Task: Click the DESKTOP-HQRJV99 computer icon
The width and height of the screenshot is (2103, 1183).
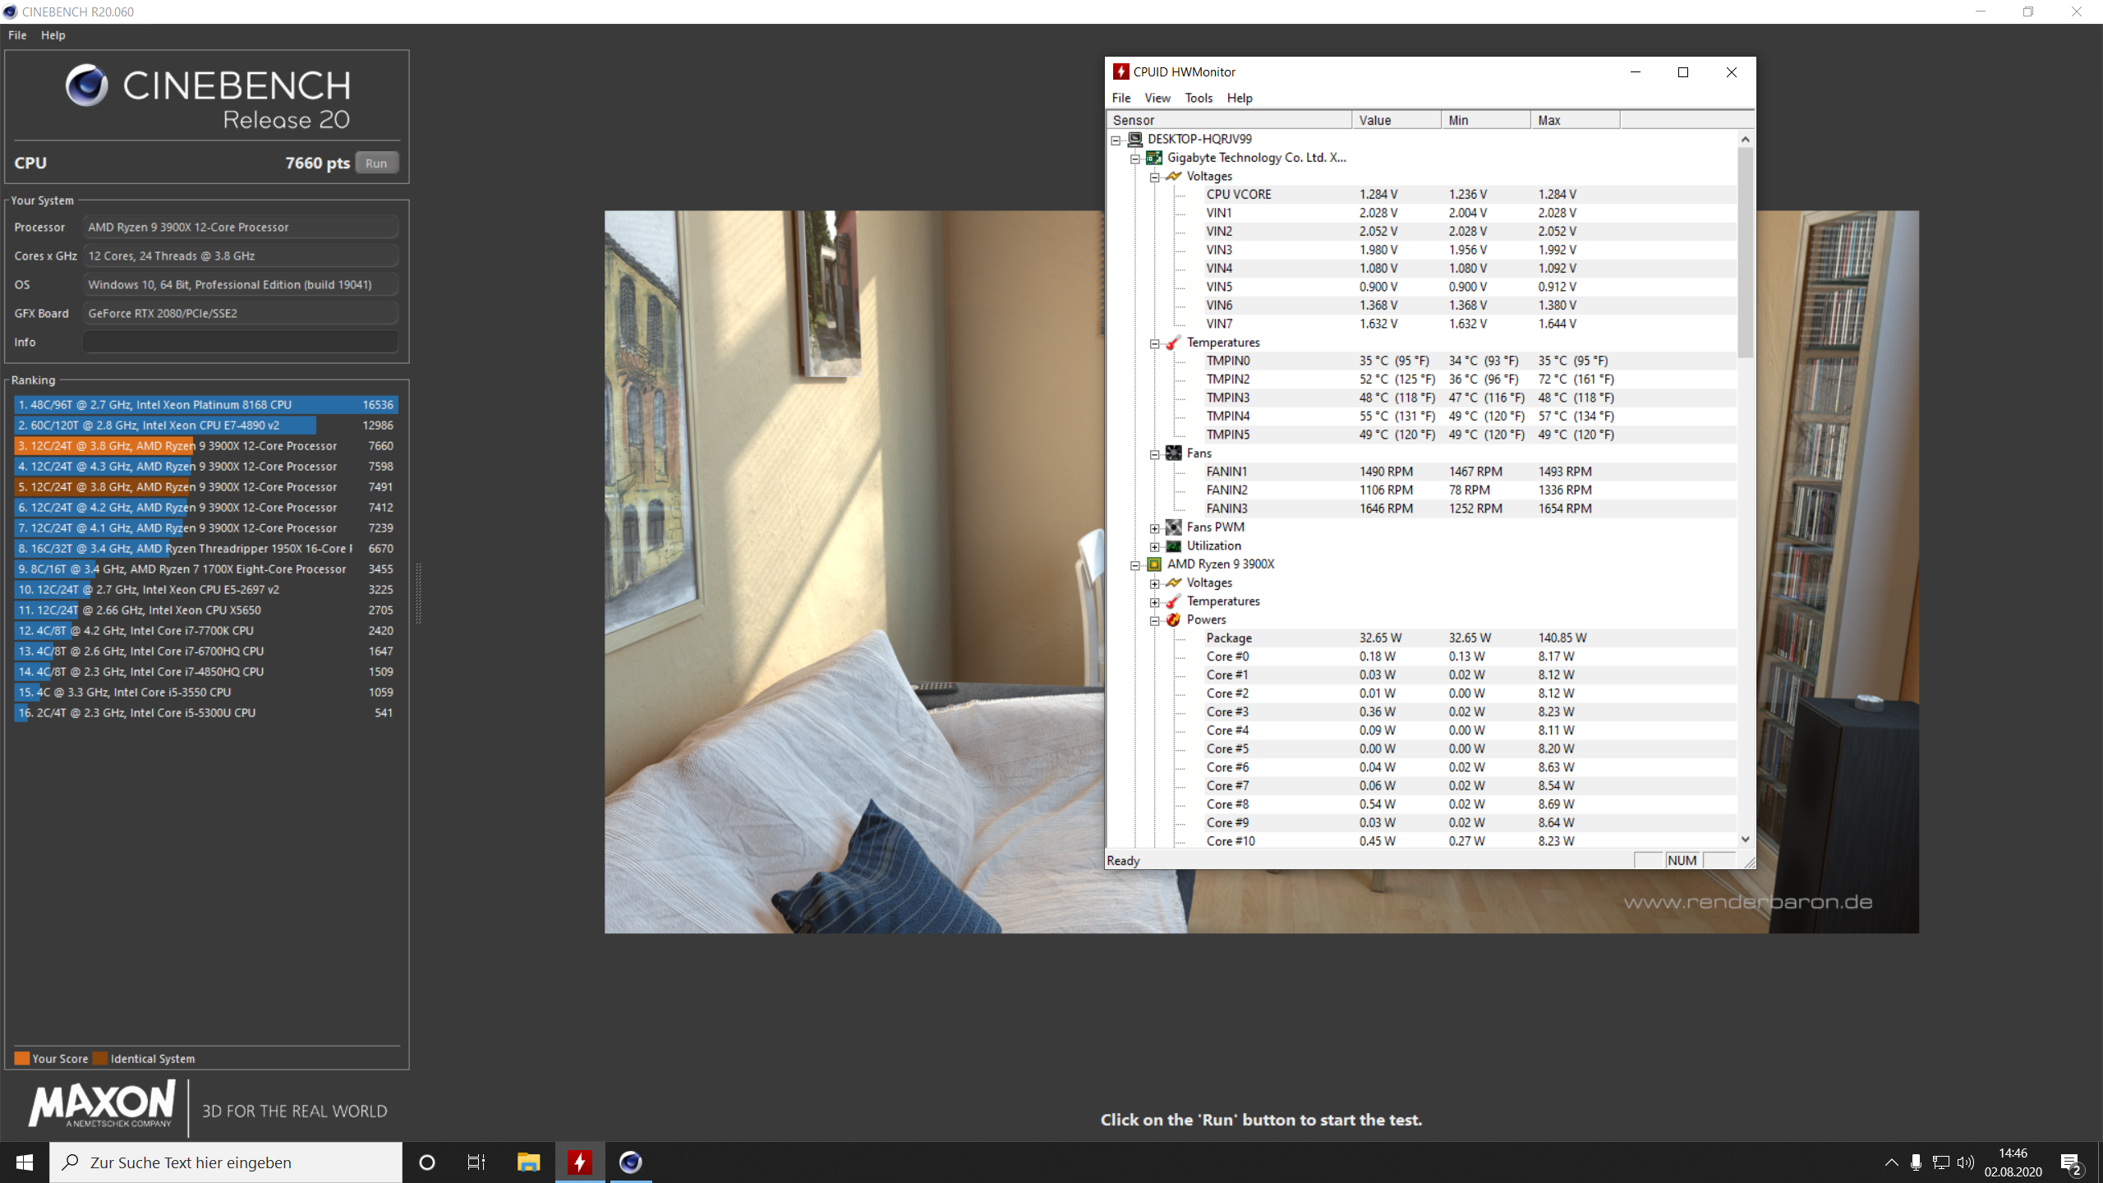Action: point(1134,140)
